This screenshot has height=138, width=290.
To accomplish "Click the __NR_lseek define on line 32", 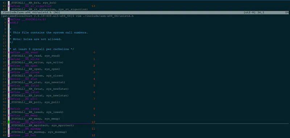I will click(x=24, y=109).
